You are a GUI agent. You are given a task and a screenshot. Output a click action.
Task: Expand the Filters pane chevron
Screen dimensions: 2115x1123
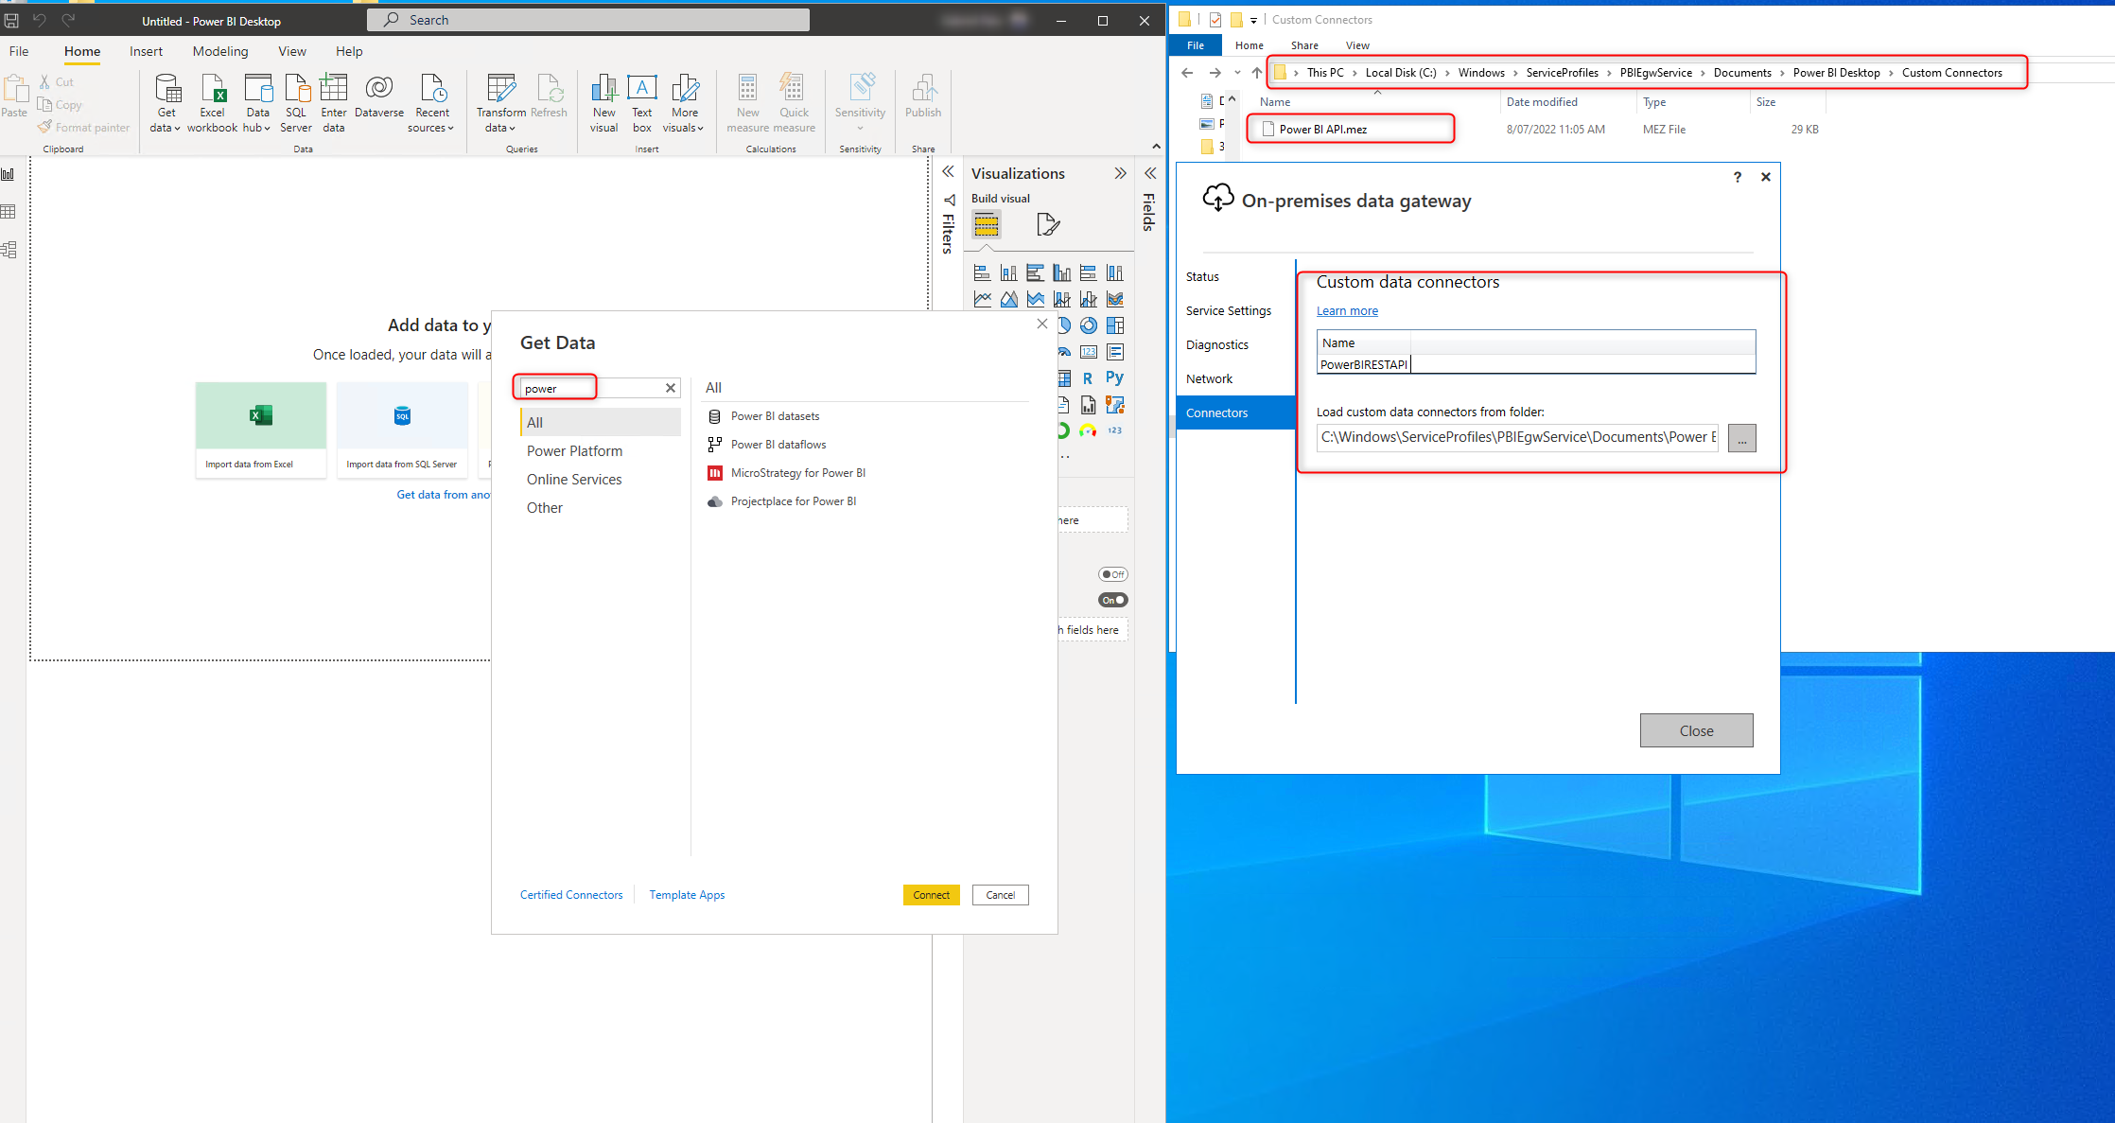[x=948, y=172]
